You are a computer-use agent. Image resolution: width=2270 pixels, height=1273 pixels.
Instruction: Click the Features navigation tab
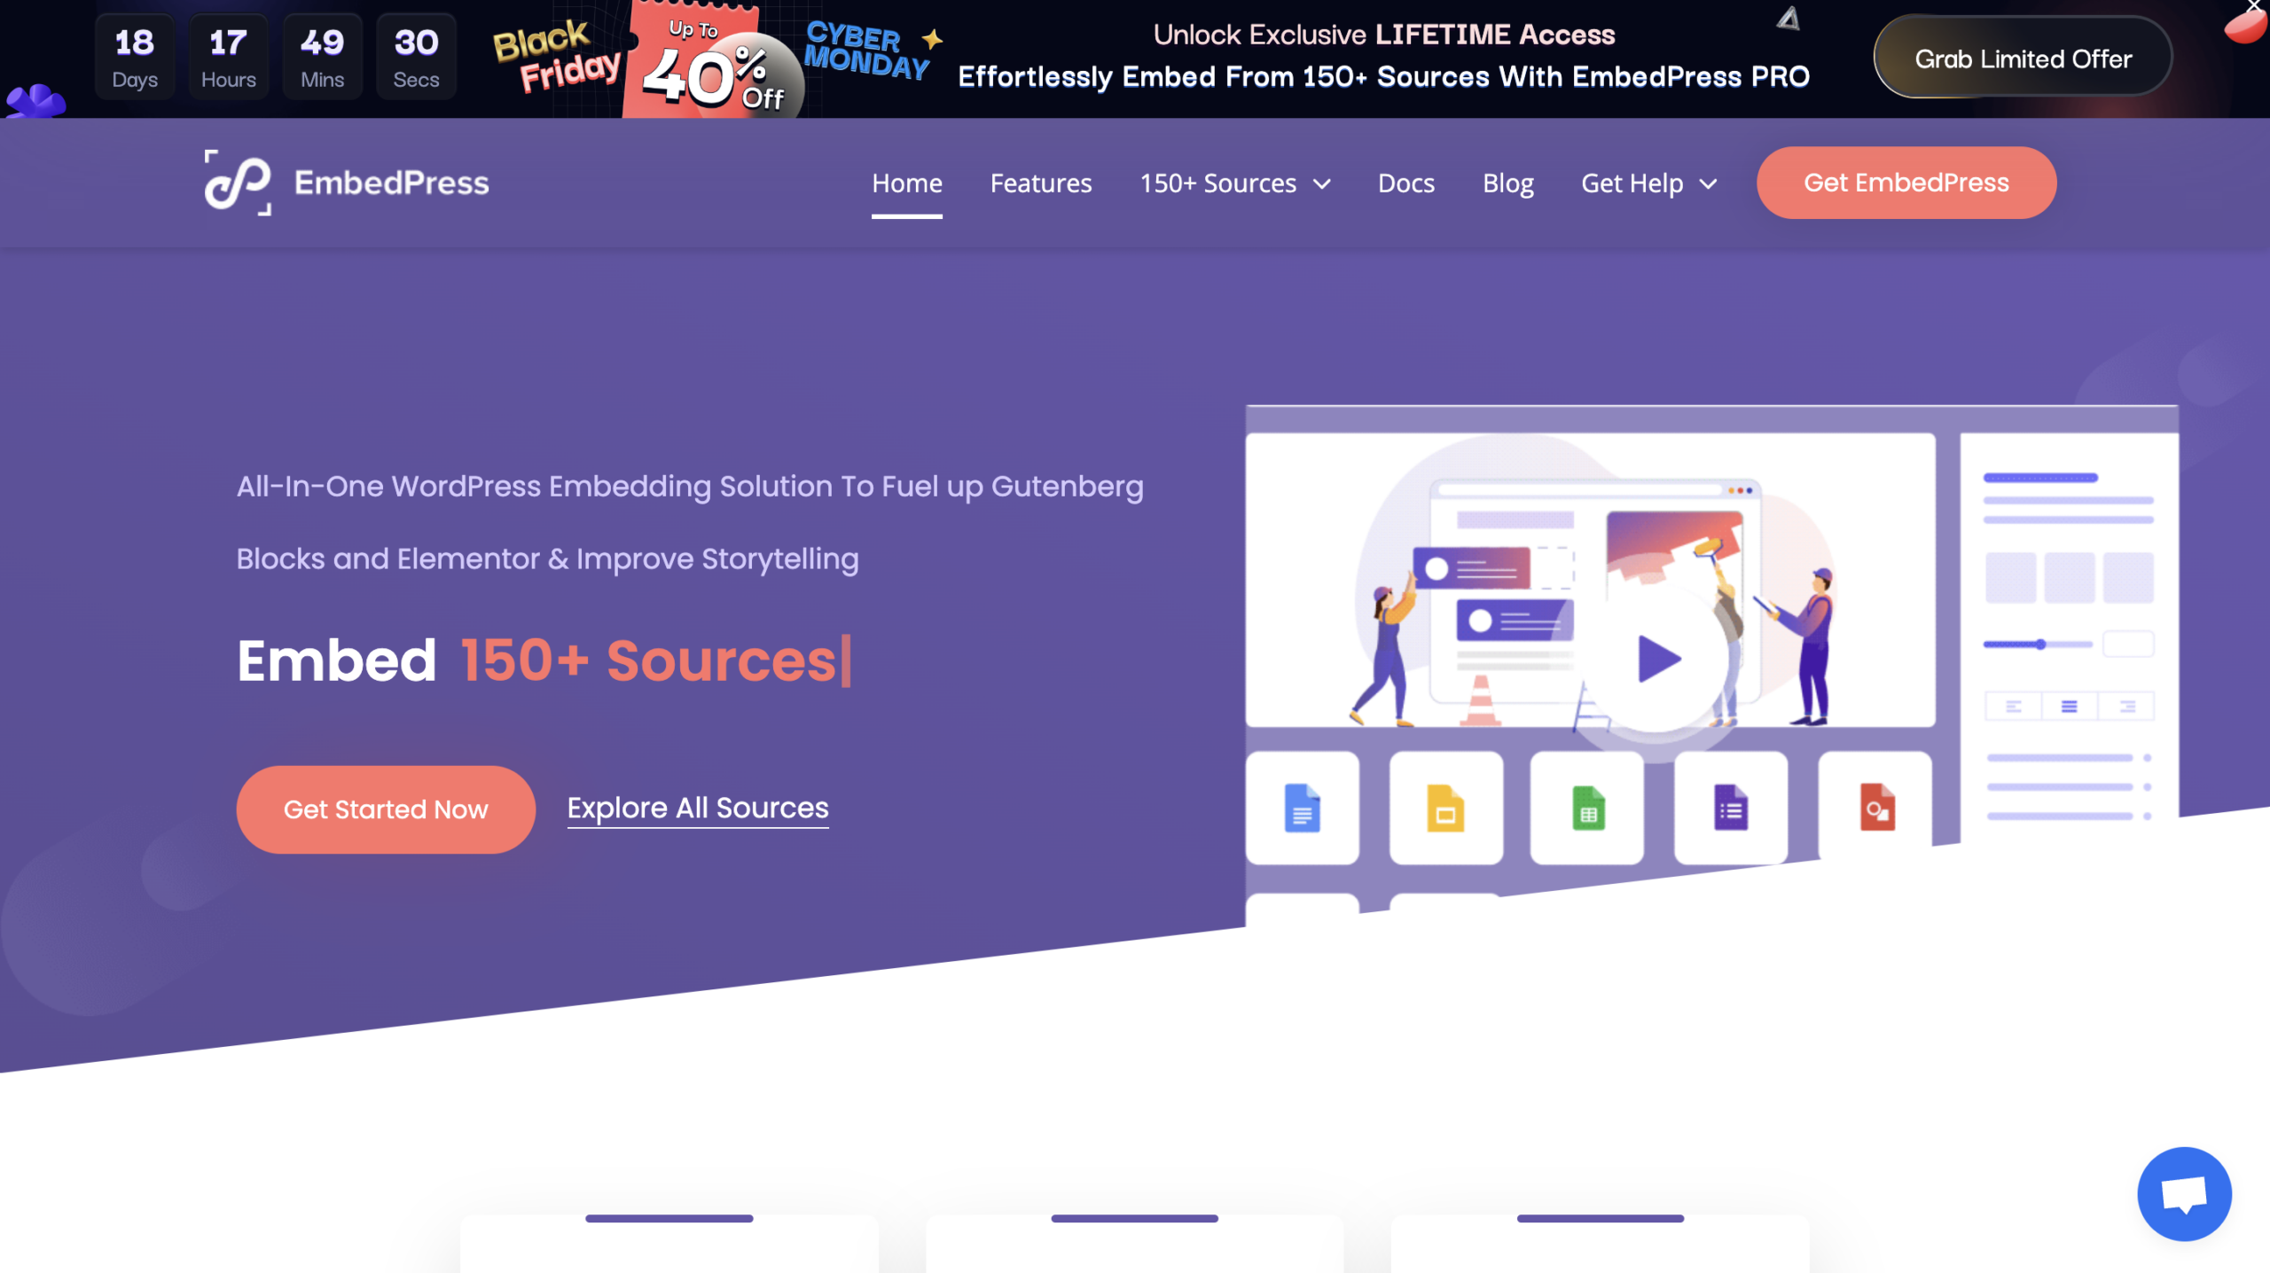point(1042,183)
